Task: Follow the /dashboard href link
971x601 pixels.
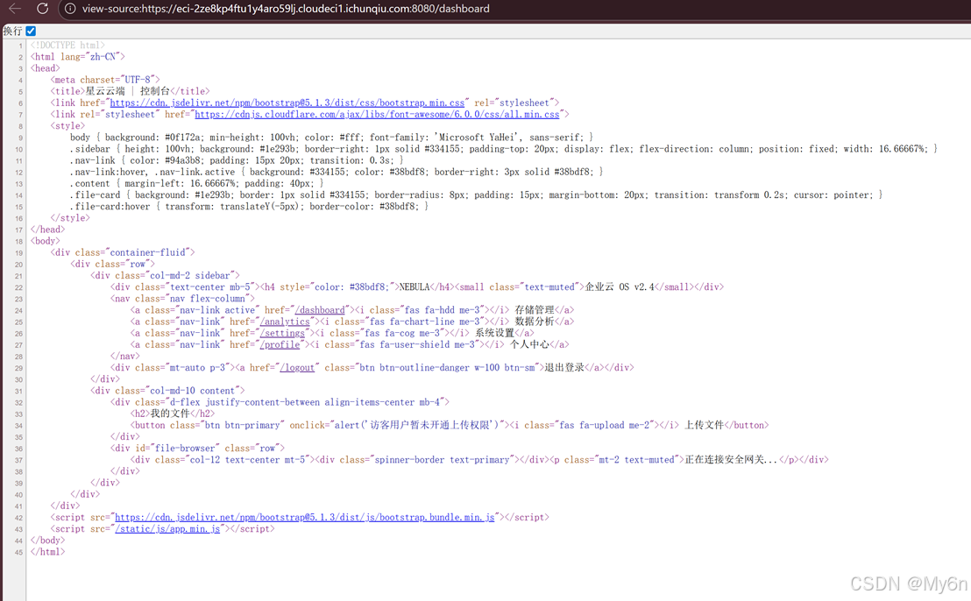Action: pos(320,310)
